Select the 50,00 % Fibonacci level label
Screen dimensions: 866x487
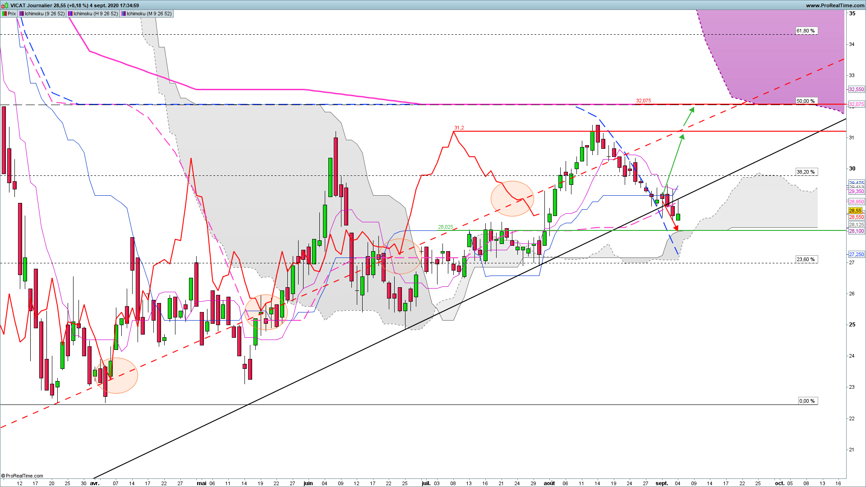[x=806, y=101]
